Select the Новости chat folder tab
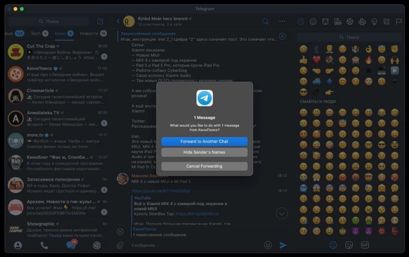Screen dimensions: 409x257 click(x=93, y=33)
